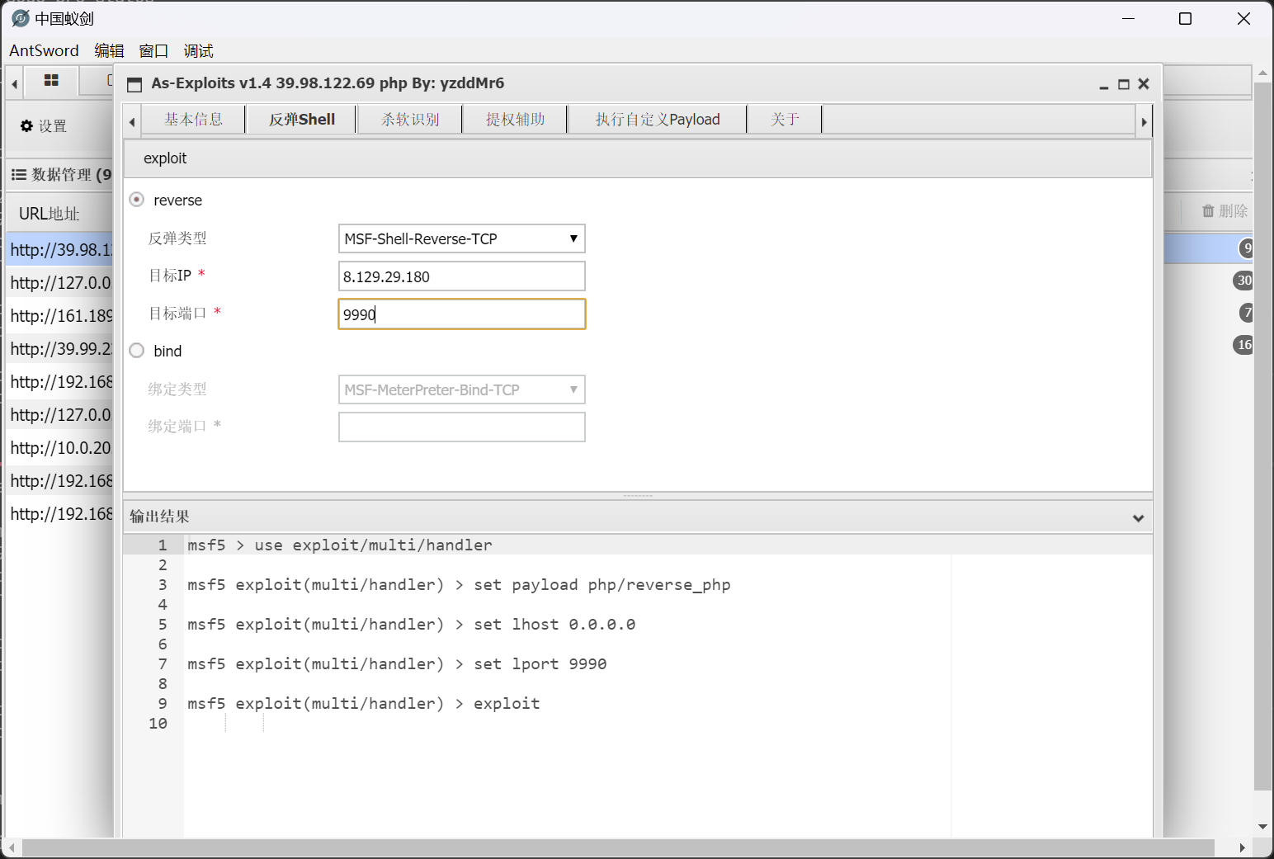Click the data management list icon
Image resolution: width=1274 pixels, height=859 pixels.
pos(18,175)
